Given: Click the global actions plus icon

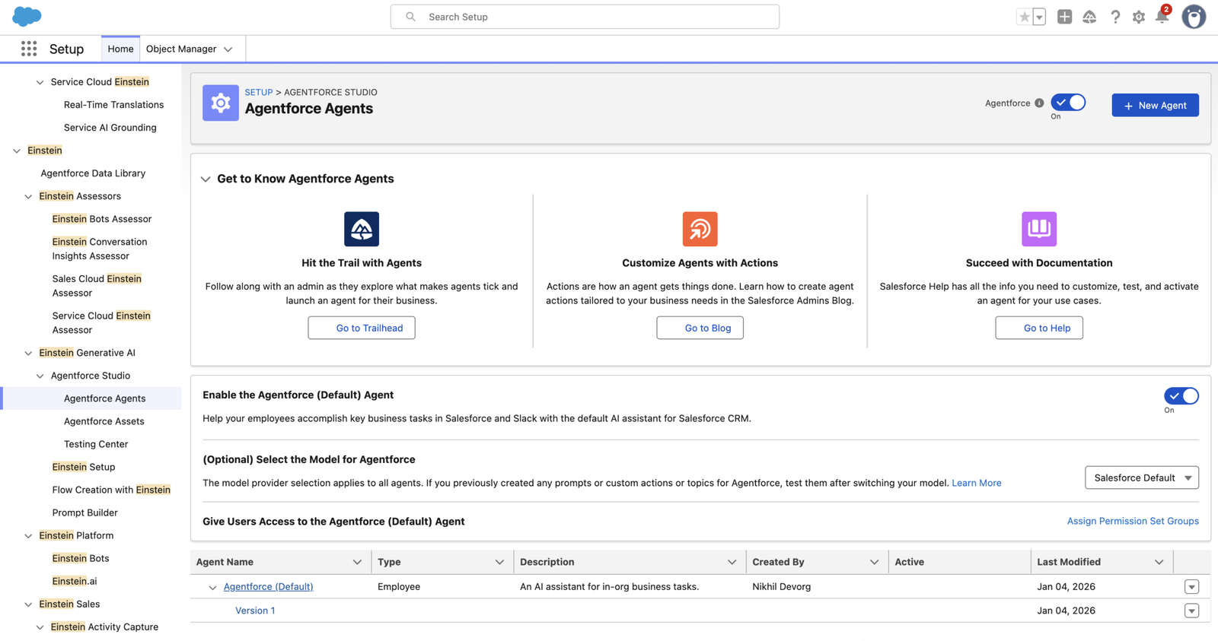Looking at the screenshot, I should click(1064, 17).
